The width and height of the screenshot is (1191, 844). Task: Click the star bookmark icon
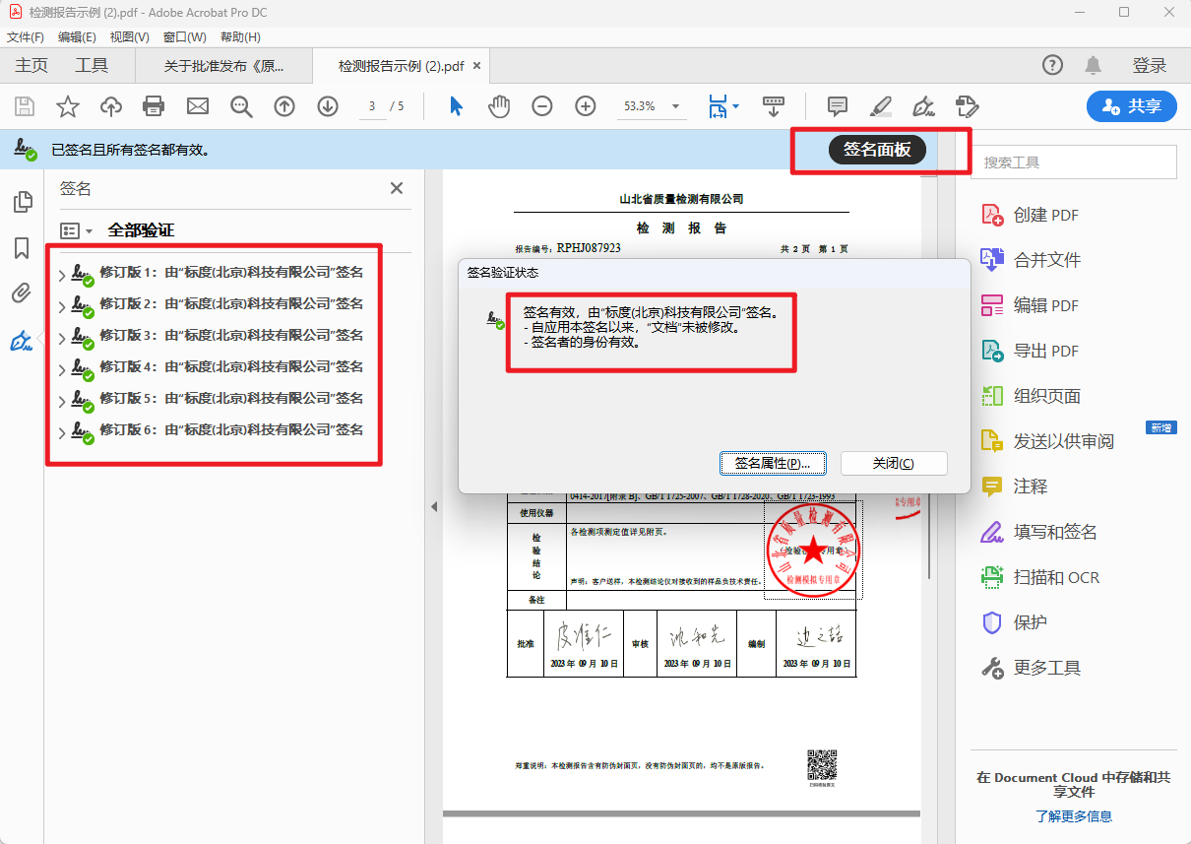pyautogui.click(x=68, y=106)
